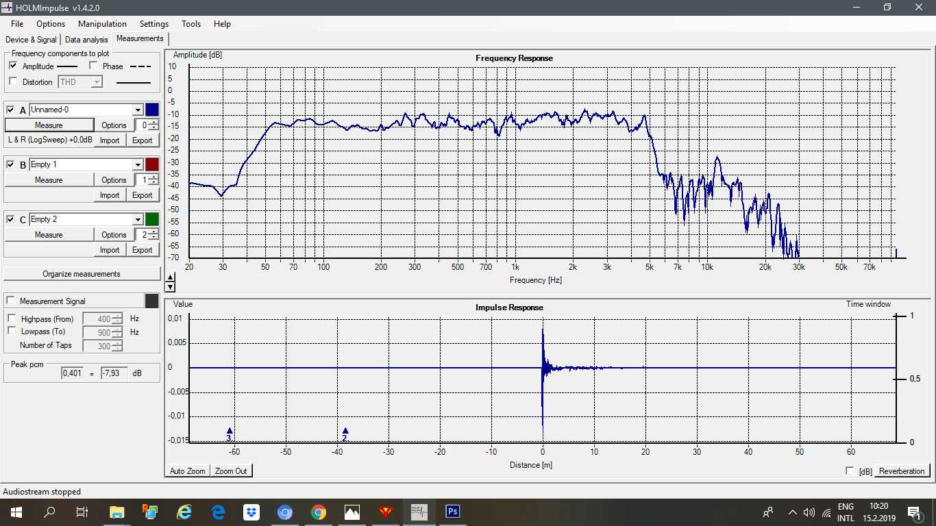Open the Options menu in the menu bar
Image resolution: width=936 pixels, height=526 pixels.
tap(51, 24)
